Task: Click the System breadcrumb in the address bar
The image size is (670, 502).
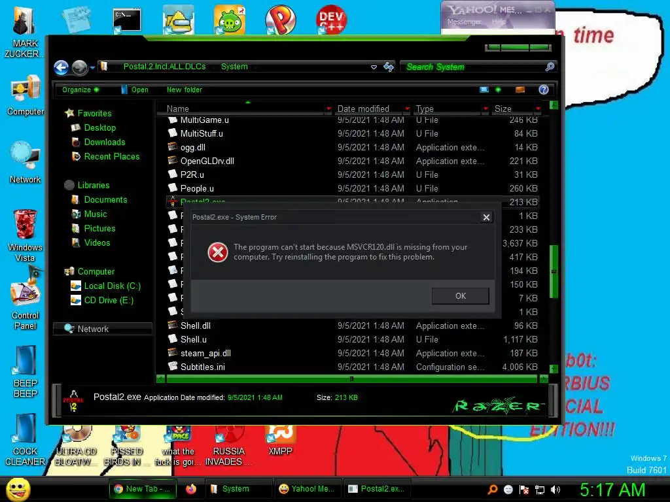Action: 234,67
